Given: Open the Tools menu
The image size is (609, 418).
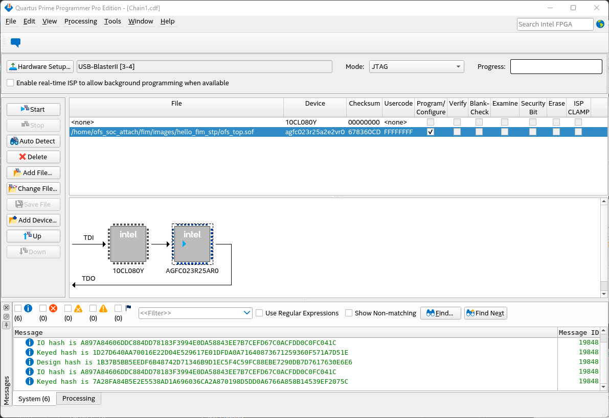Looking at the screenshot, I should click(112, 21).
